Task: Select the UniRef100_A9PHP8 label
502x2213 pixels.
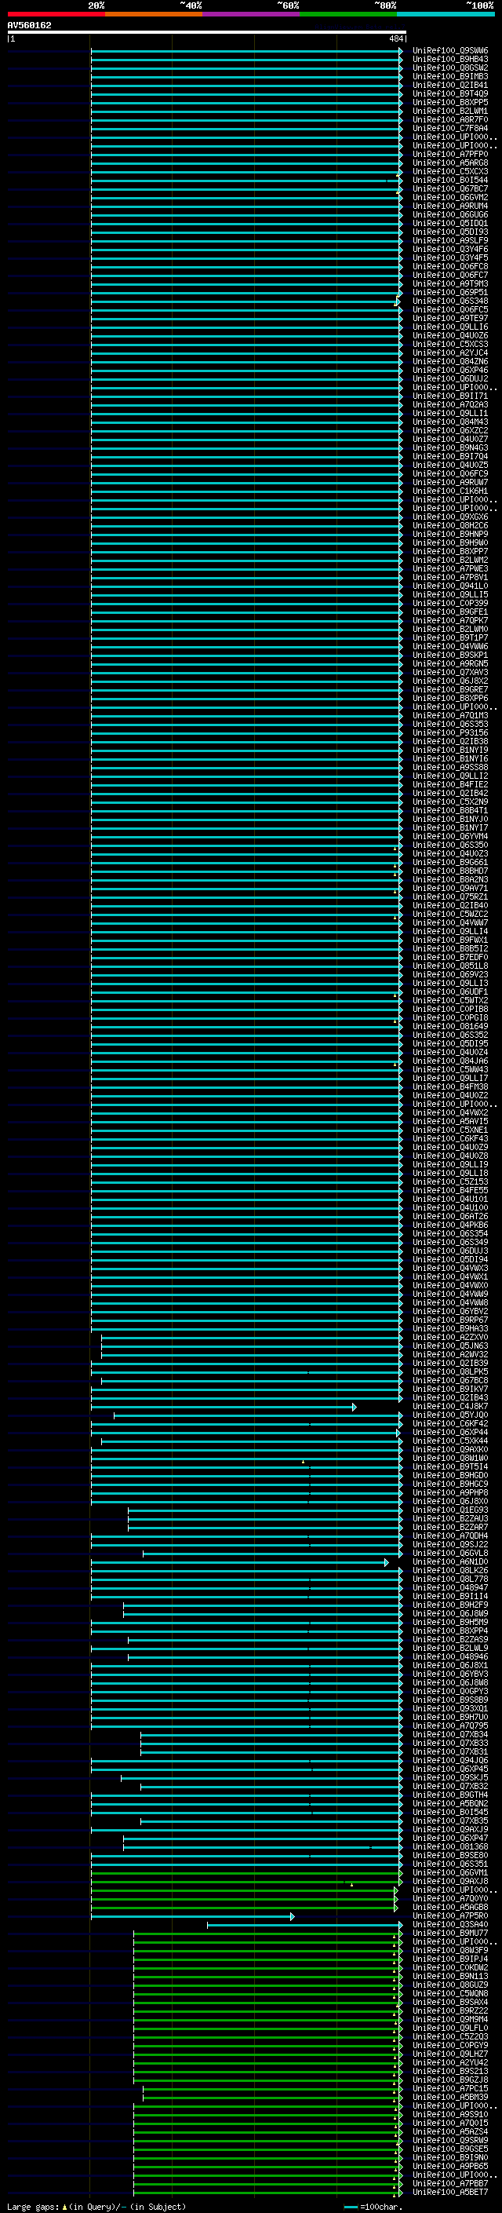Action: coord(450,1493)
